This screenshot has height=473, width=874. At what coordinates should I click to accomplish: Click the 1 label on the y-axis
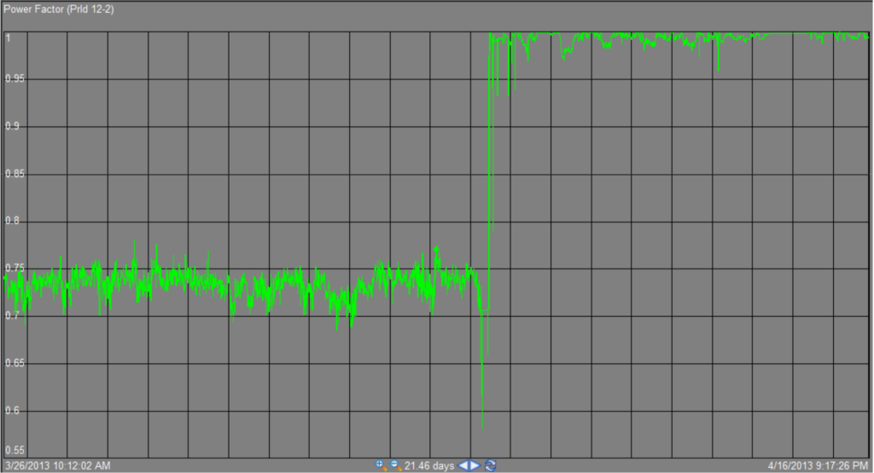(x=8, y=37)
